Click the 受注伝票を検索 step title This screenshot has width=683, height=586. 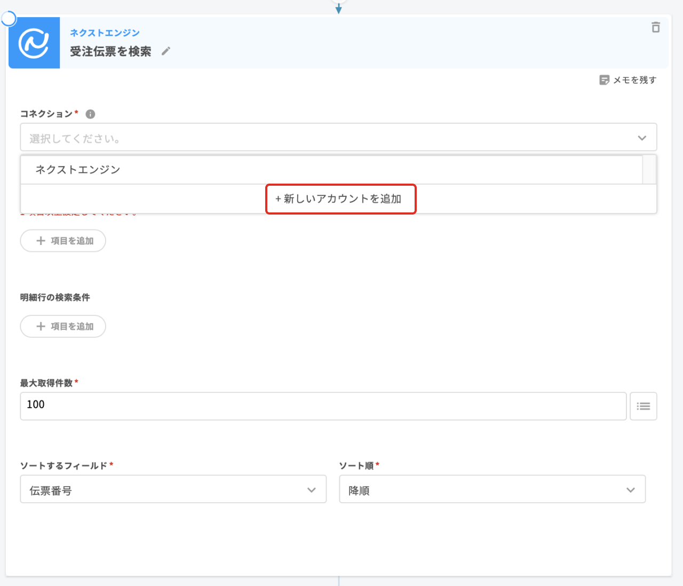[x=110, y=51]
